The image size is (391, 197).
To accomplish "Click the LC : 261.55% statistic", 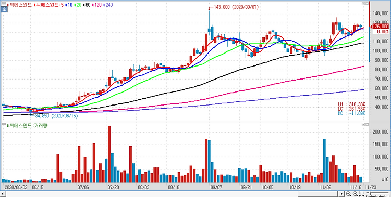I will (x=351, y=109).
